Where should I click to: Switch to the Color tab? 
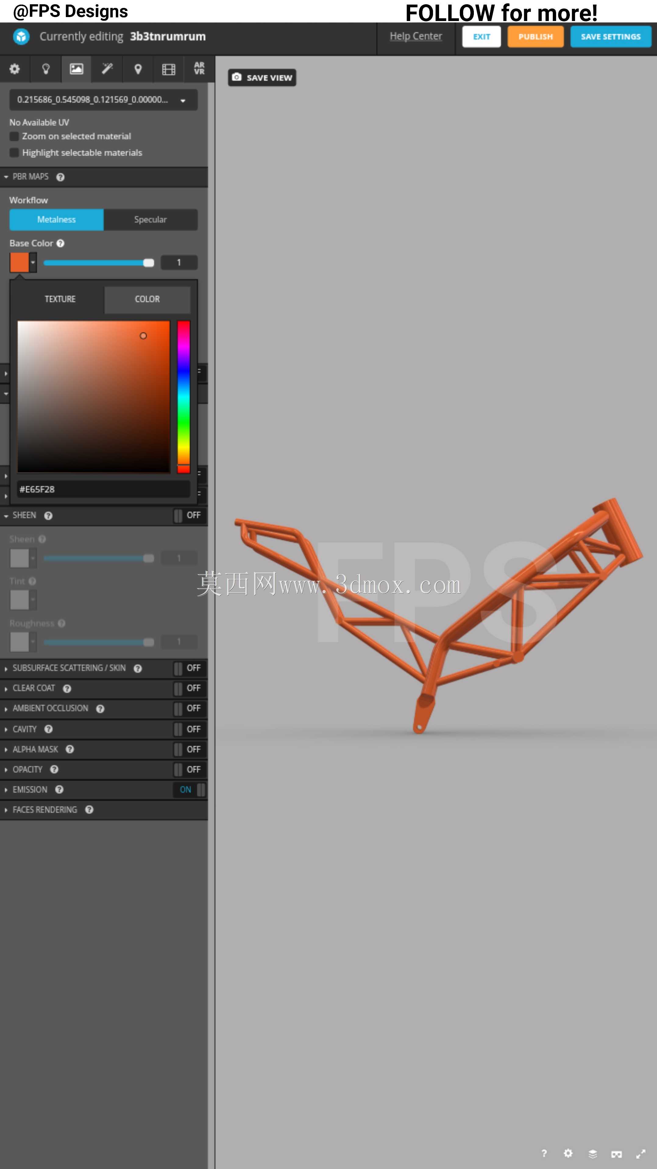[x=147, y=299]
